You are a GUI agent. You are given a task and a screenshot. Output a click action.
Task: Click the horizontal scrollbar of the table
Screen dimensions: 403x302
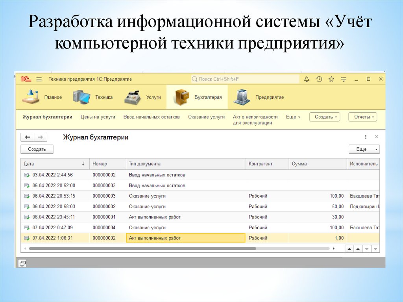(142, 248)
